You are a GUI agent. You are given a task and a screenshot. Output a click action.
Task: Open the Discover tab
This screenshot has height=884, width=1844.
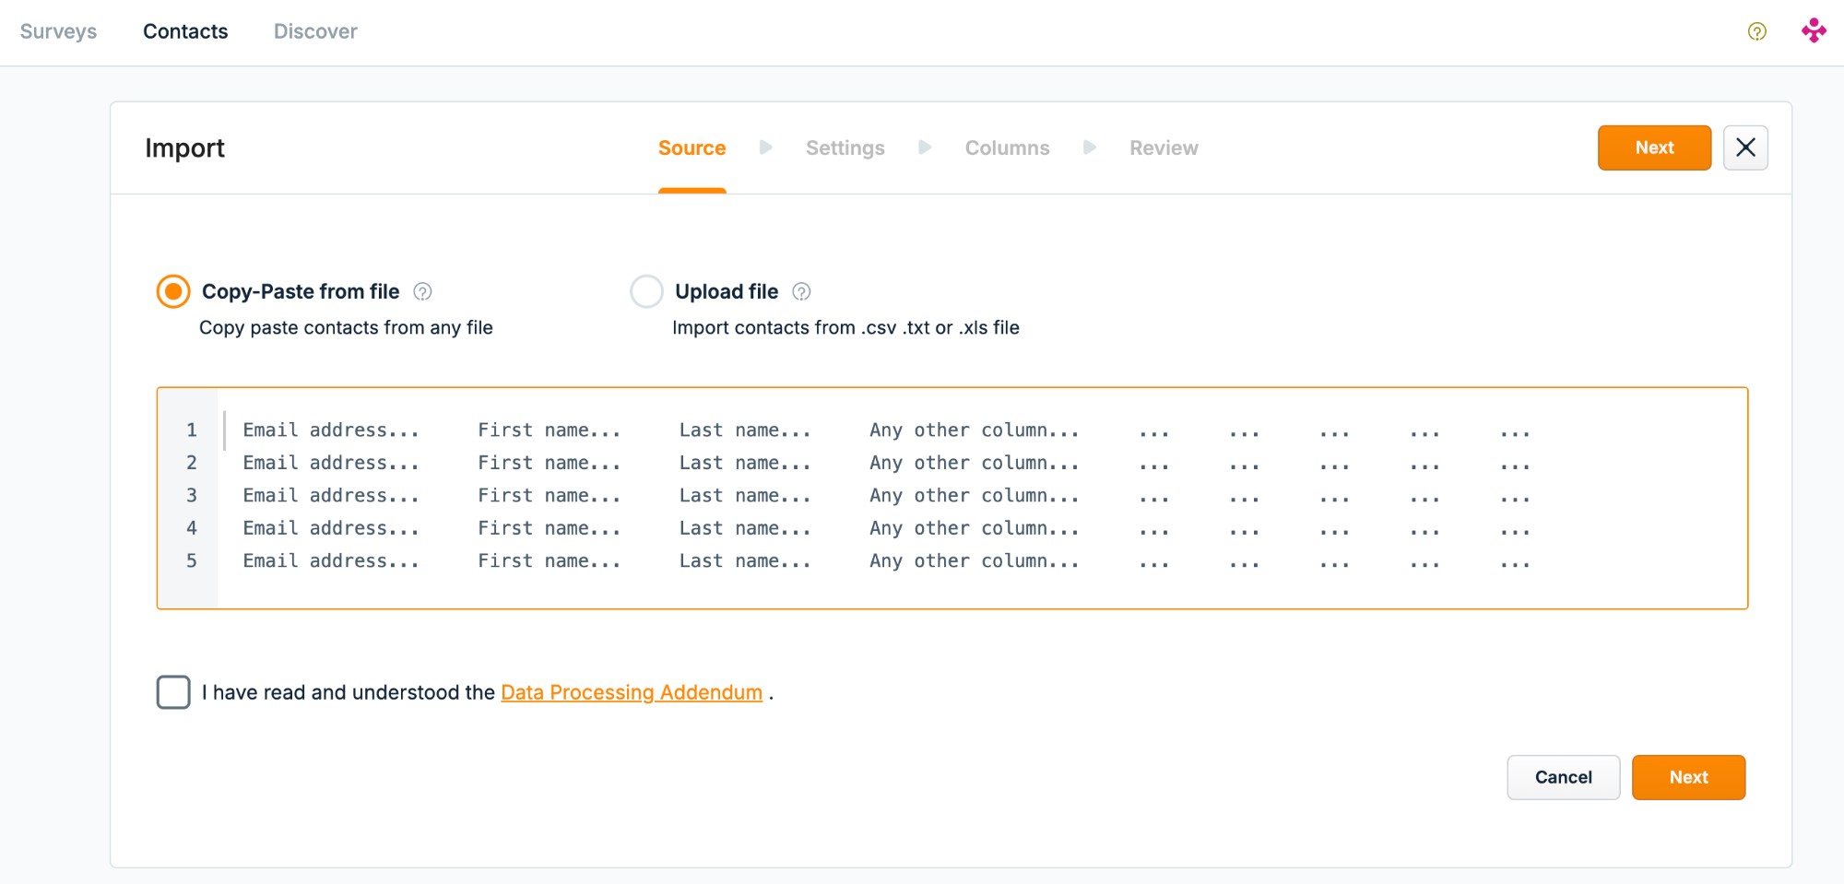(x=315, y=31)
